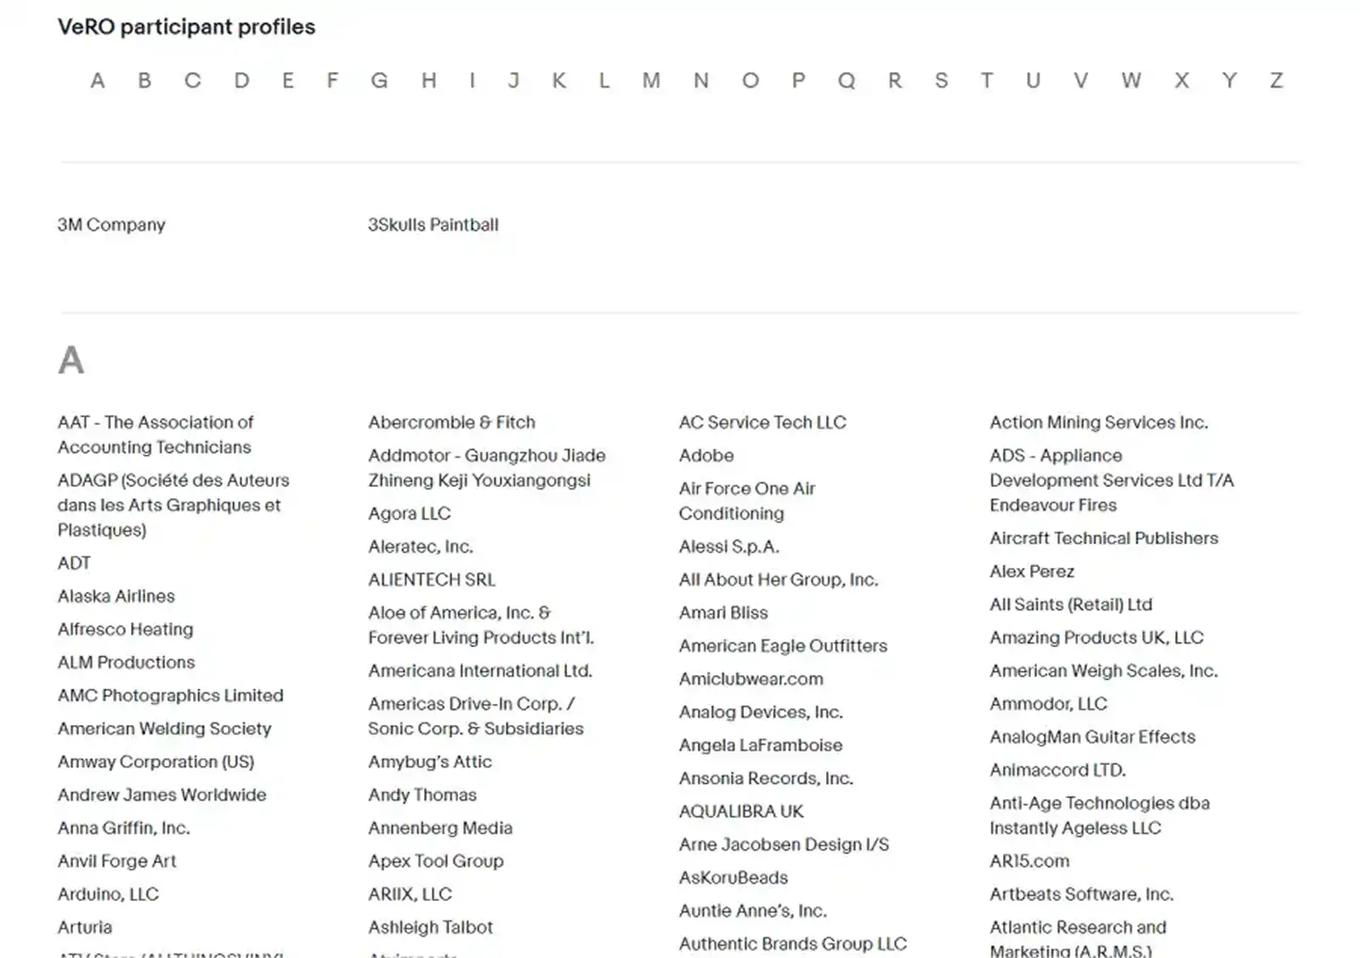Select letter G in alphabet bar
This screenshot has width=1360, height=958.
pos(380,81)
